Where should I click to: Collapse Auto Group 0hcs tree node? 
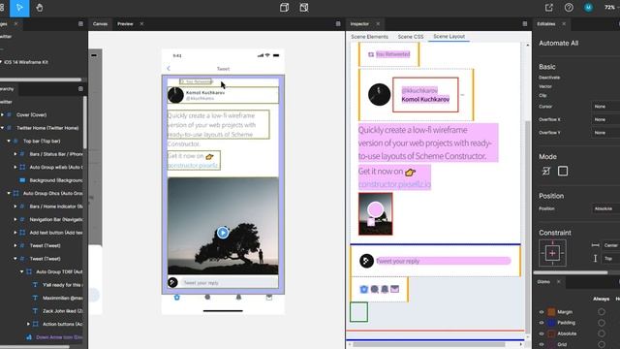point(9,193)
